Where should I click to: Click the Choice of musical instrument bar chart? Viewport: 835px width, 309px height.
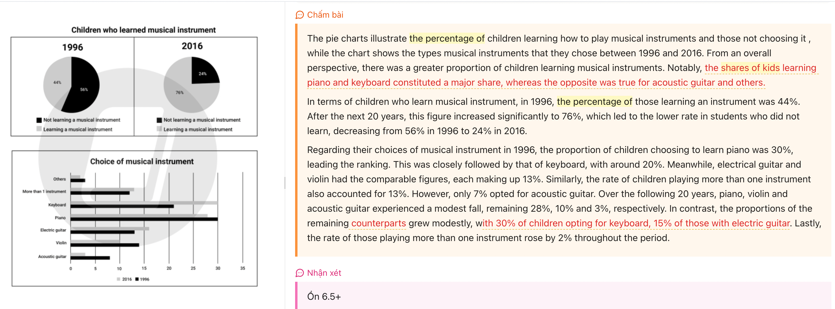pyautogui.click(x=134, y=218)
